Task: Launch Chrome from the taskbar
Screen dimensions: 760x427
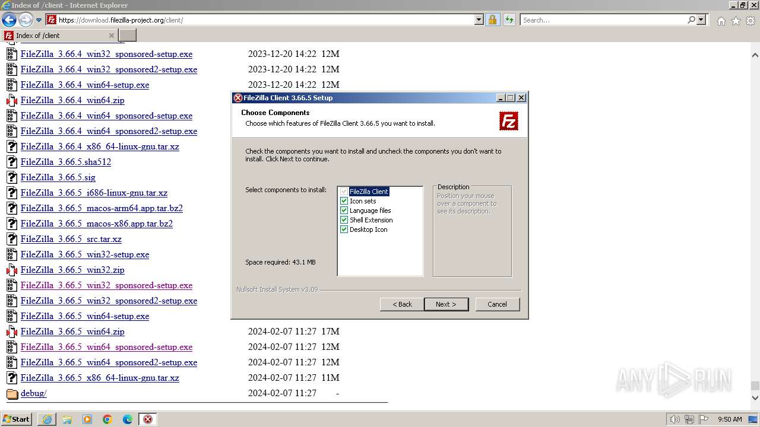Action: (x=107, y=419)
